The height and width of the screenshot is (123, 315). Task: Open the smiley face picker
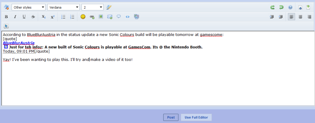(83, 17)
